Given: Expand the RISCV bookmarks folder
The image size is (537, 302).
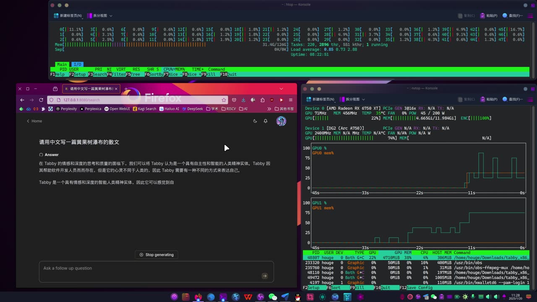Looking at the screenshot, I should click(229, 109).
